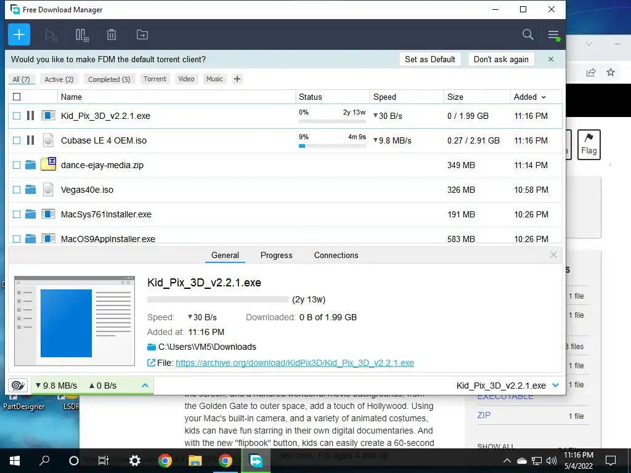Screen dimensions: 631x473
Task: Pause the Kid_Pix_3D_v2.2.1.exe download
Action: (31, 116)
